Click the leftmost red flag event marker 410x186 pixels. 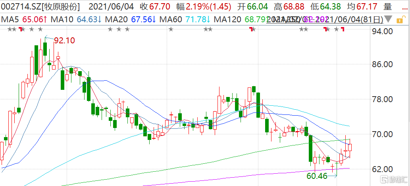20,29
